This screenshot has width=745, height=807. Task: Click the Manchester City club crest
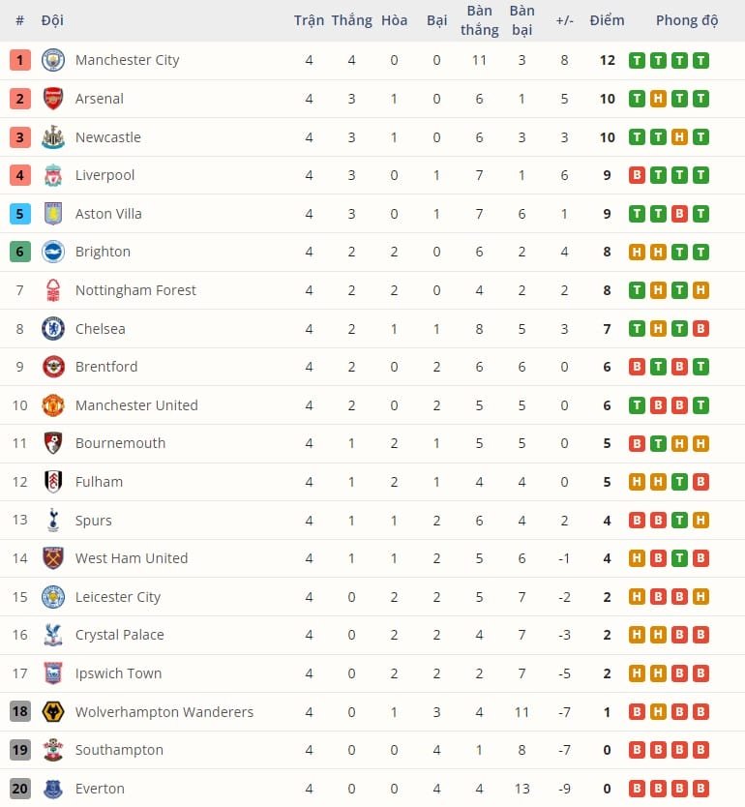tap(52, 59)
